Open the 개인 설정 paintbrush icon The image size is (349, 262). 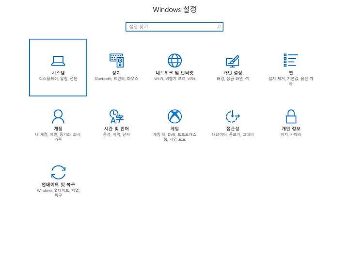click(x=233, y=61)
